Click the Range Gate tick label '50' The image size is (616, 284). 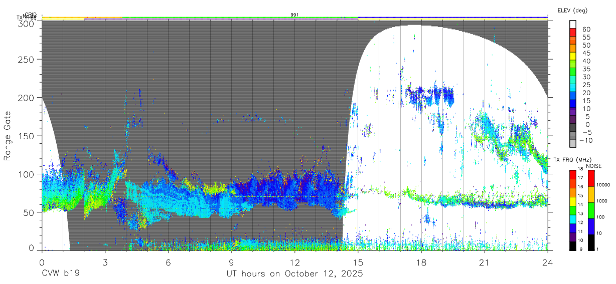click(29, 212)
